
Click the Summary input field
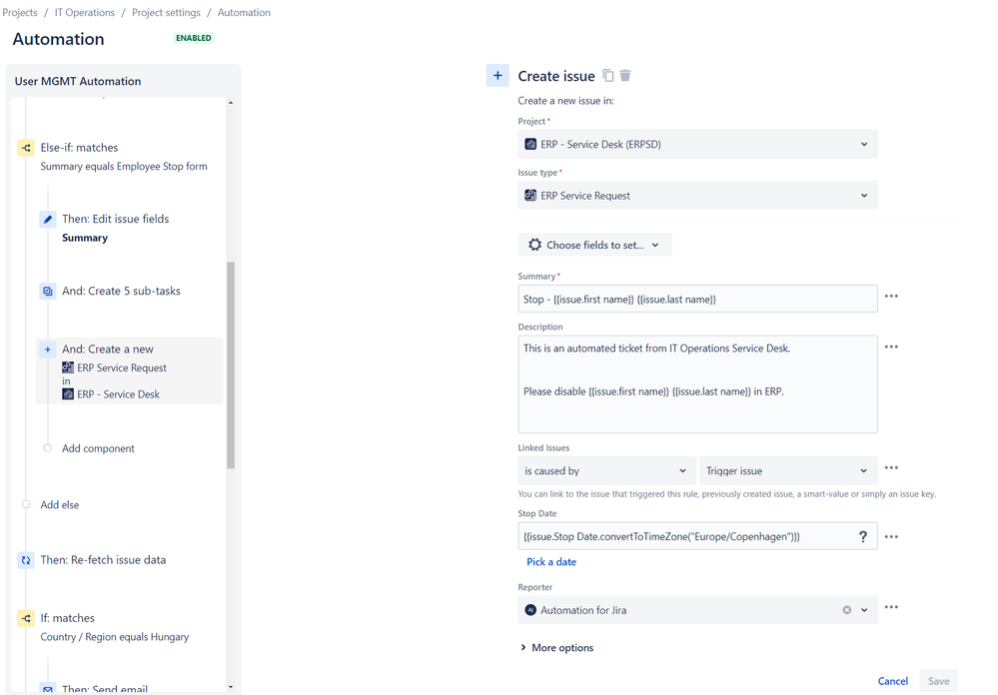tap(697, 300)
